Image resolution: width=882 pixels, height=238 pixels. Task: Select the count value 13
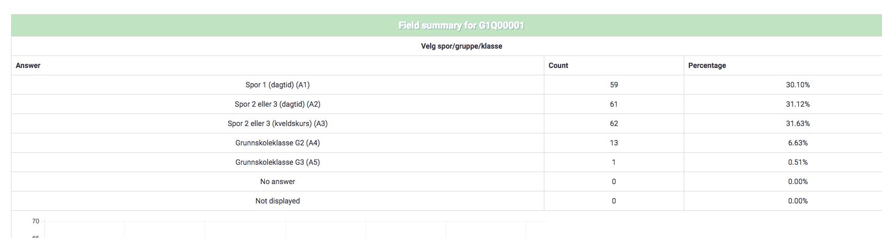(x=613, y=143)
